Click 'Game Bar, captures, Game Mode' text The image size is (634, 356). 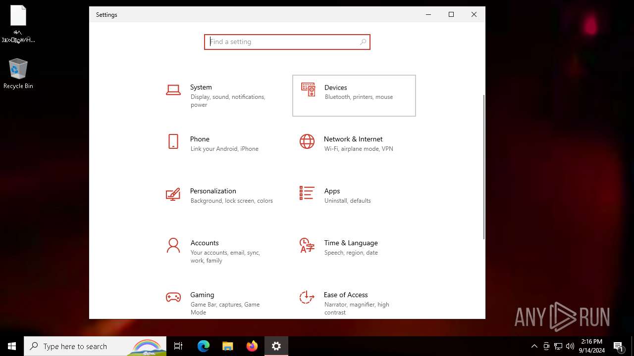pos(225,309)
